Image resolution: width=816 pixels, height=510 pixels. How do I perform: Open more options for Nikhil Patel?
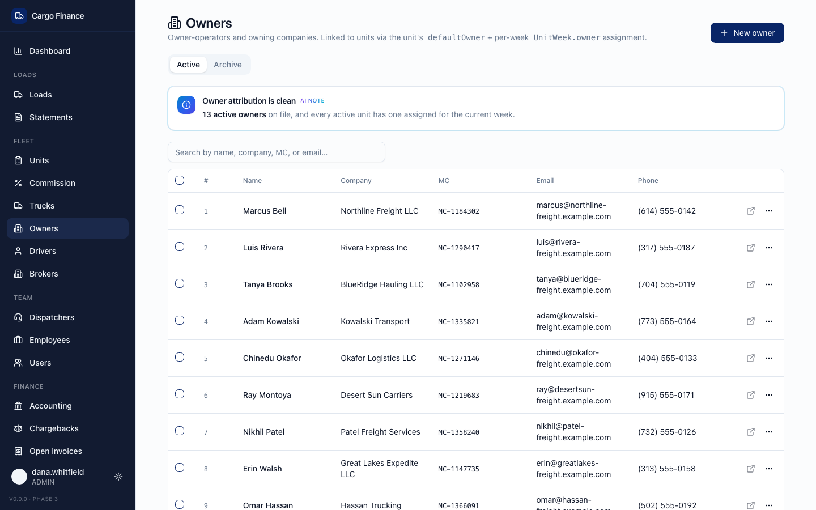[769, 432]
